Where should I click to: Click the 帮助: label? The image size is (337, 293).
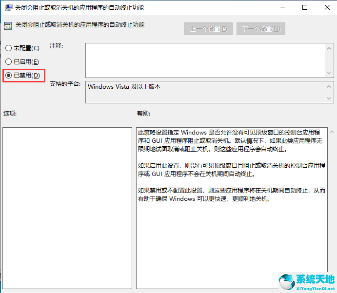pyautogui.click(x=143, y=113)
